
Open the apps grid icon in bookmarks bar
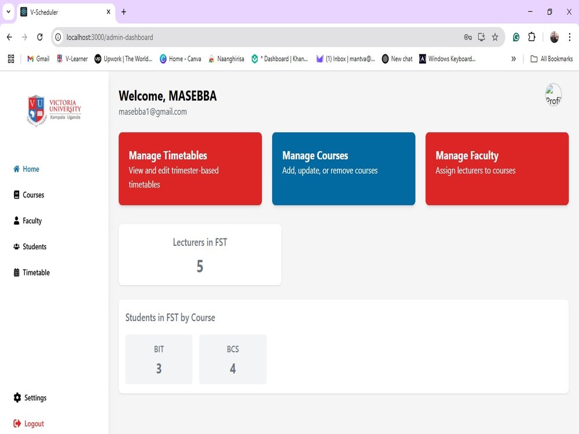point(11,58)
